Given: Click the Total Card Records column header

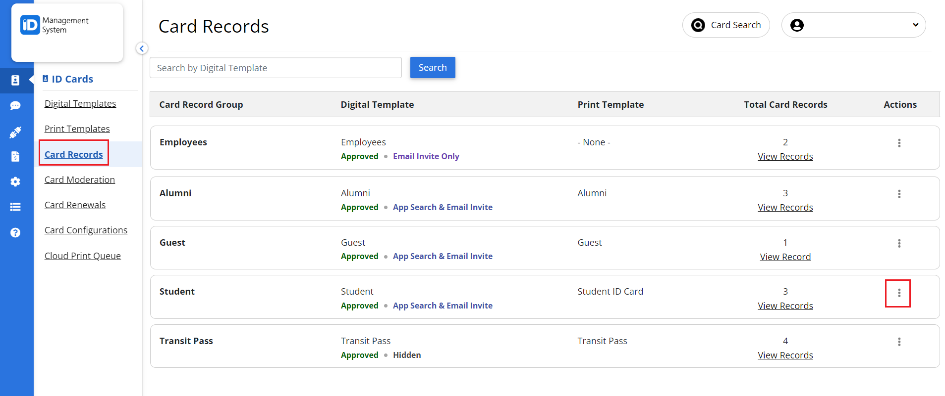Looking at the screenshot, I should pyautogui.click(x=785, y=104).
